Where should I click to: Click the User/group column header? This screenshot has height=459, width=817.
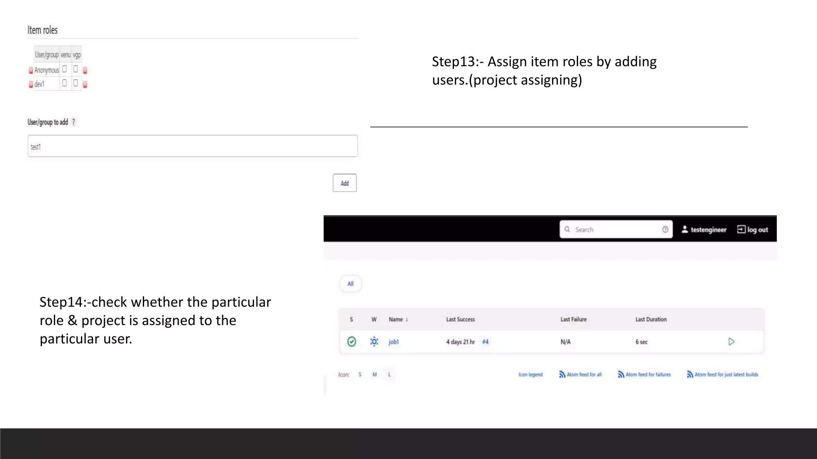tap(47, 55)
